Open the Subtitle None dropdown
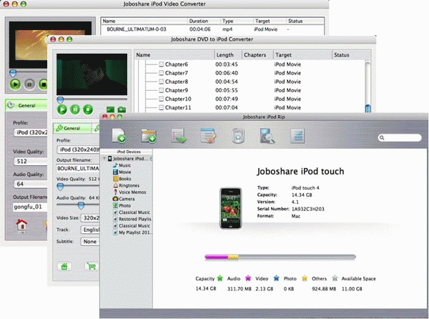This screenshot has width=429, height=319. click(90, 242)
